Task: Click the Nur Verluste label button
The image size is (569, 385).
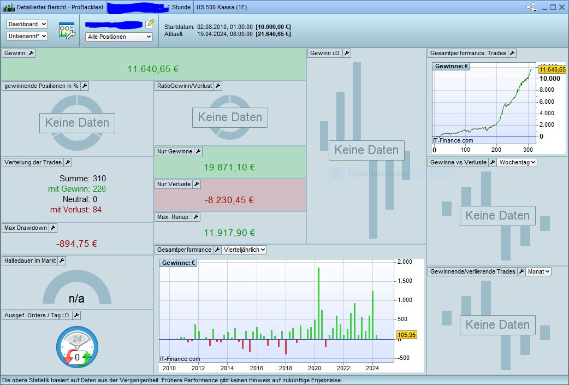Action: coord(174,185)
